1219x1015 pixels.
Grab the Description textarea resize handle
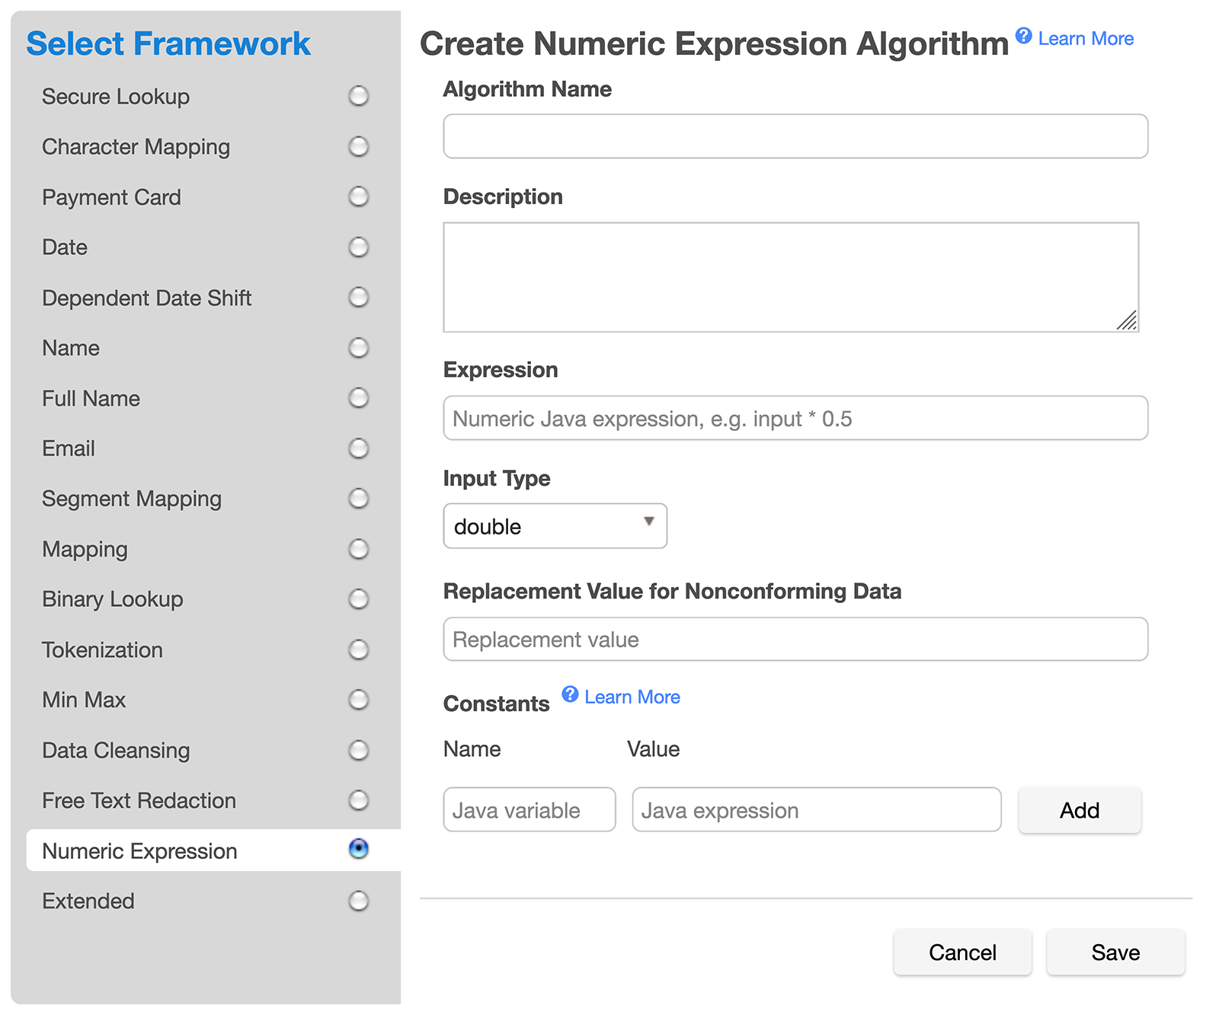(x=1128, y=321)
